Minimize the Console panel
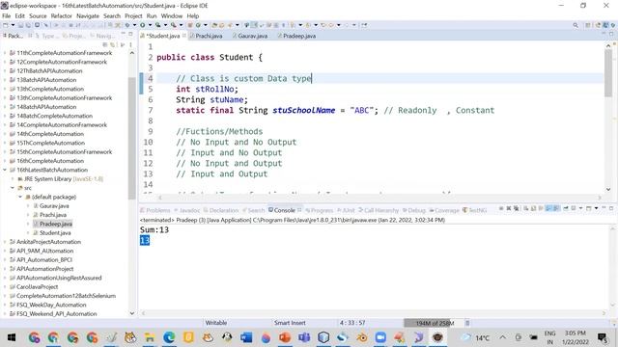 coord(604,208)
